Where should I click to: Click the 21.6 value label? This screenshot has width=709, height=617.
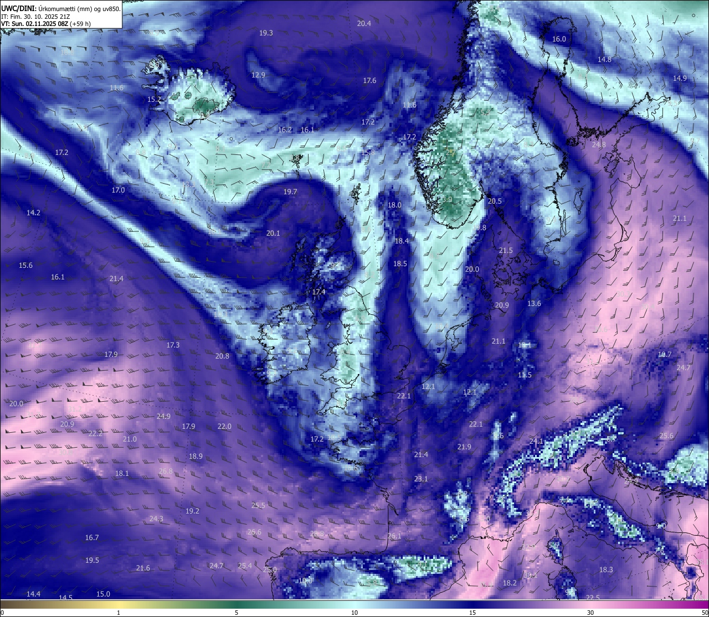[x=143, y=568]
